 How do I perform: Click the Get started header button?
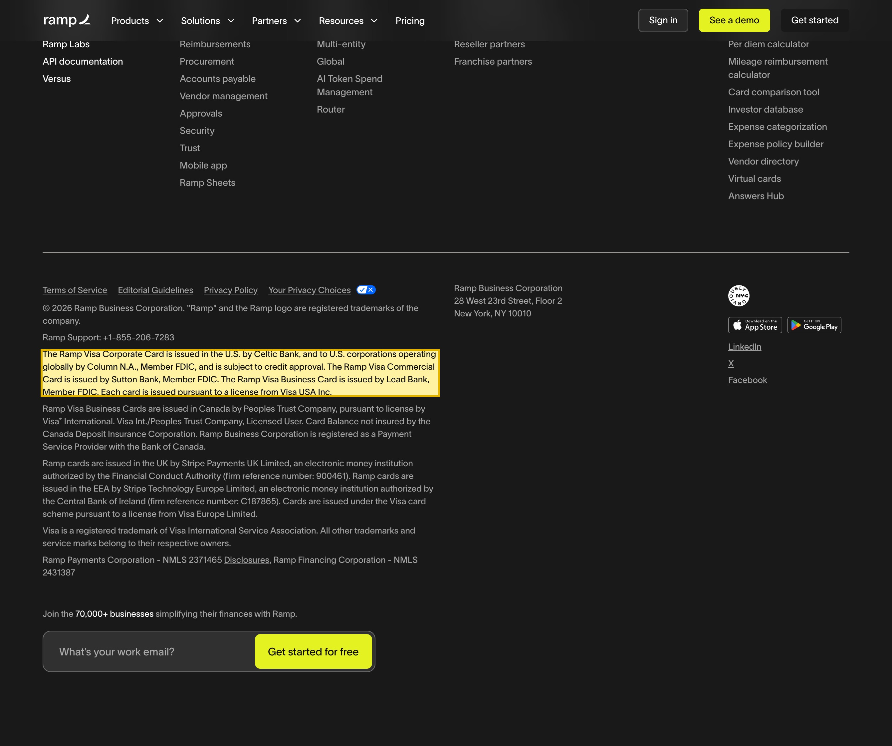tap(815, 20)
